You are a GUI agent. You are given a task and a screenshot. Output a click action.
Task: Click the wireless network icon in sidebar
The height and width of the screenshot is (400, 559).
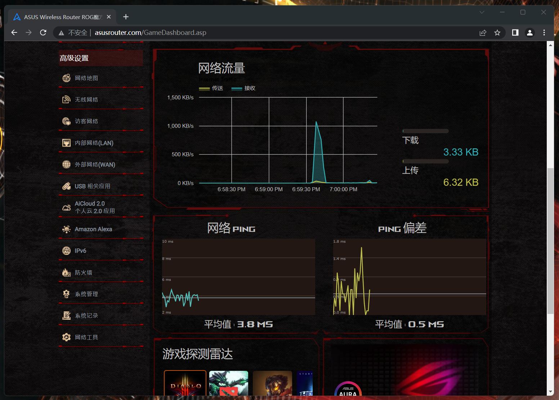(66, 100)
